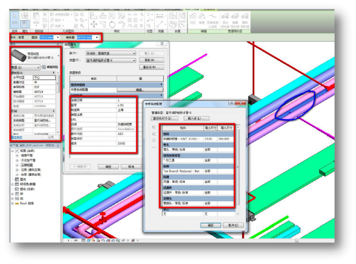Click 确定 in routing preferences dialog

(x=211, y=225)
